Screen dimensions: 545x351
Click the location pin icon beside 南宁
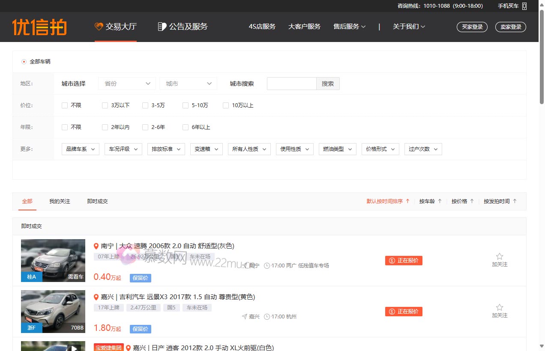click(96, 246)
